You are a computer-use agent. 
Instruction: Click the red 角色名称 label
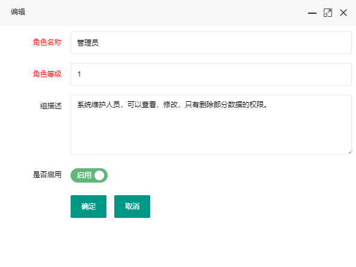coord(47,43)
